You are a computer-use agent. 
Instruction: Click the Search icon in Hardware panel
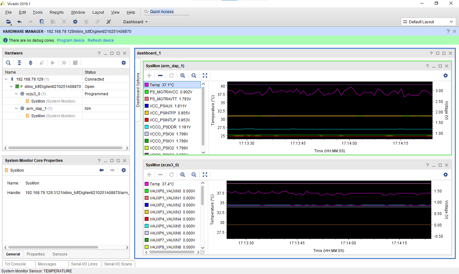click(x=8, y=63)
